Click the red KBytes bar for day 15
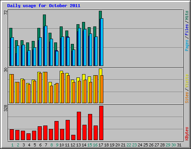The image size is (191, 149). [90, 127]
